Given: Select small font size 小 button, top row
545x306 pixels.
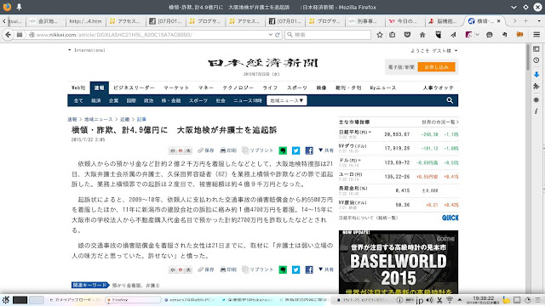Looking at the screenshot, I should pos(172,150).
